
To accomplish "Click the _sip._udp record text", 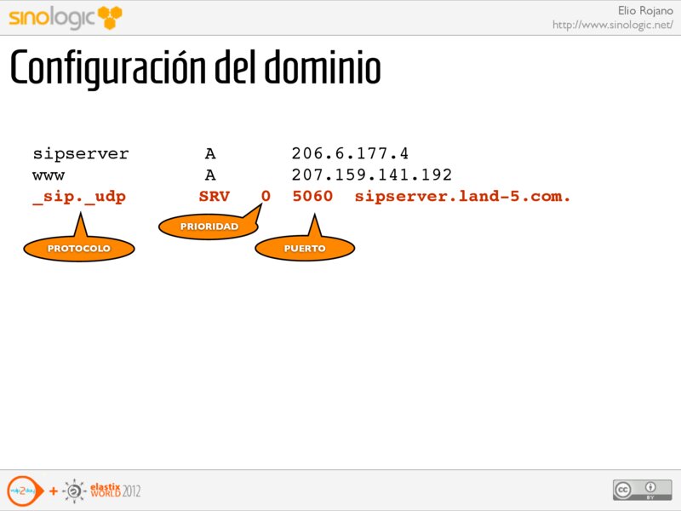I will [x=79, y=197].
